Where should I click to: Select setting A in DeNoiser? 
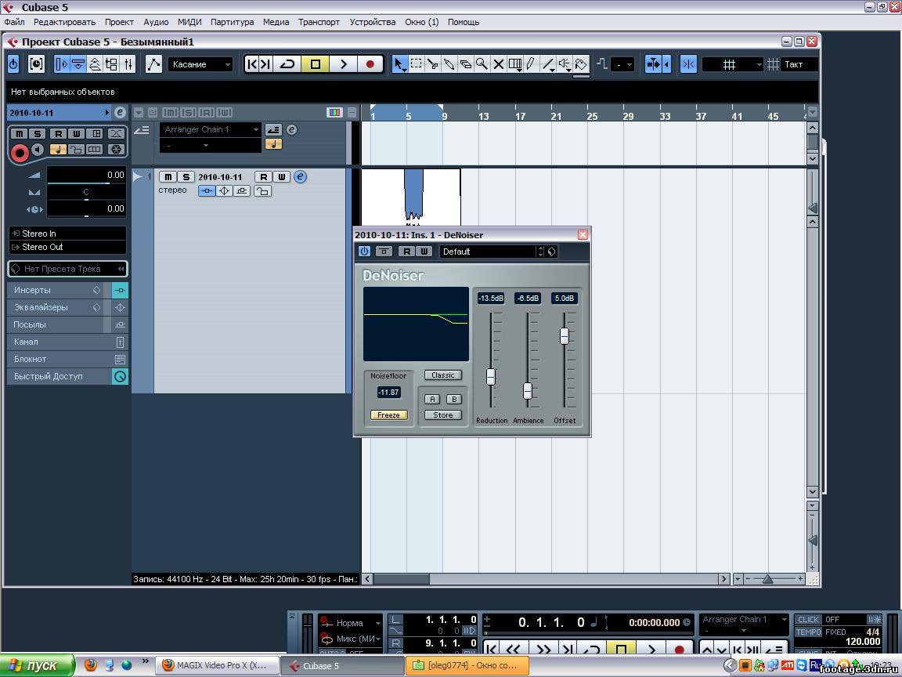(432, 399)
